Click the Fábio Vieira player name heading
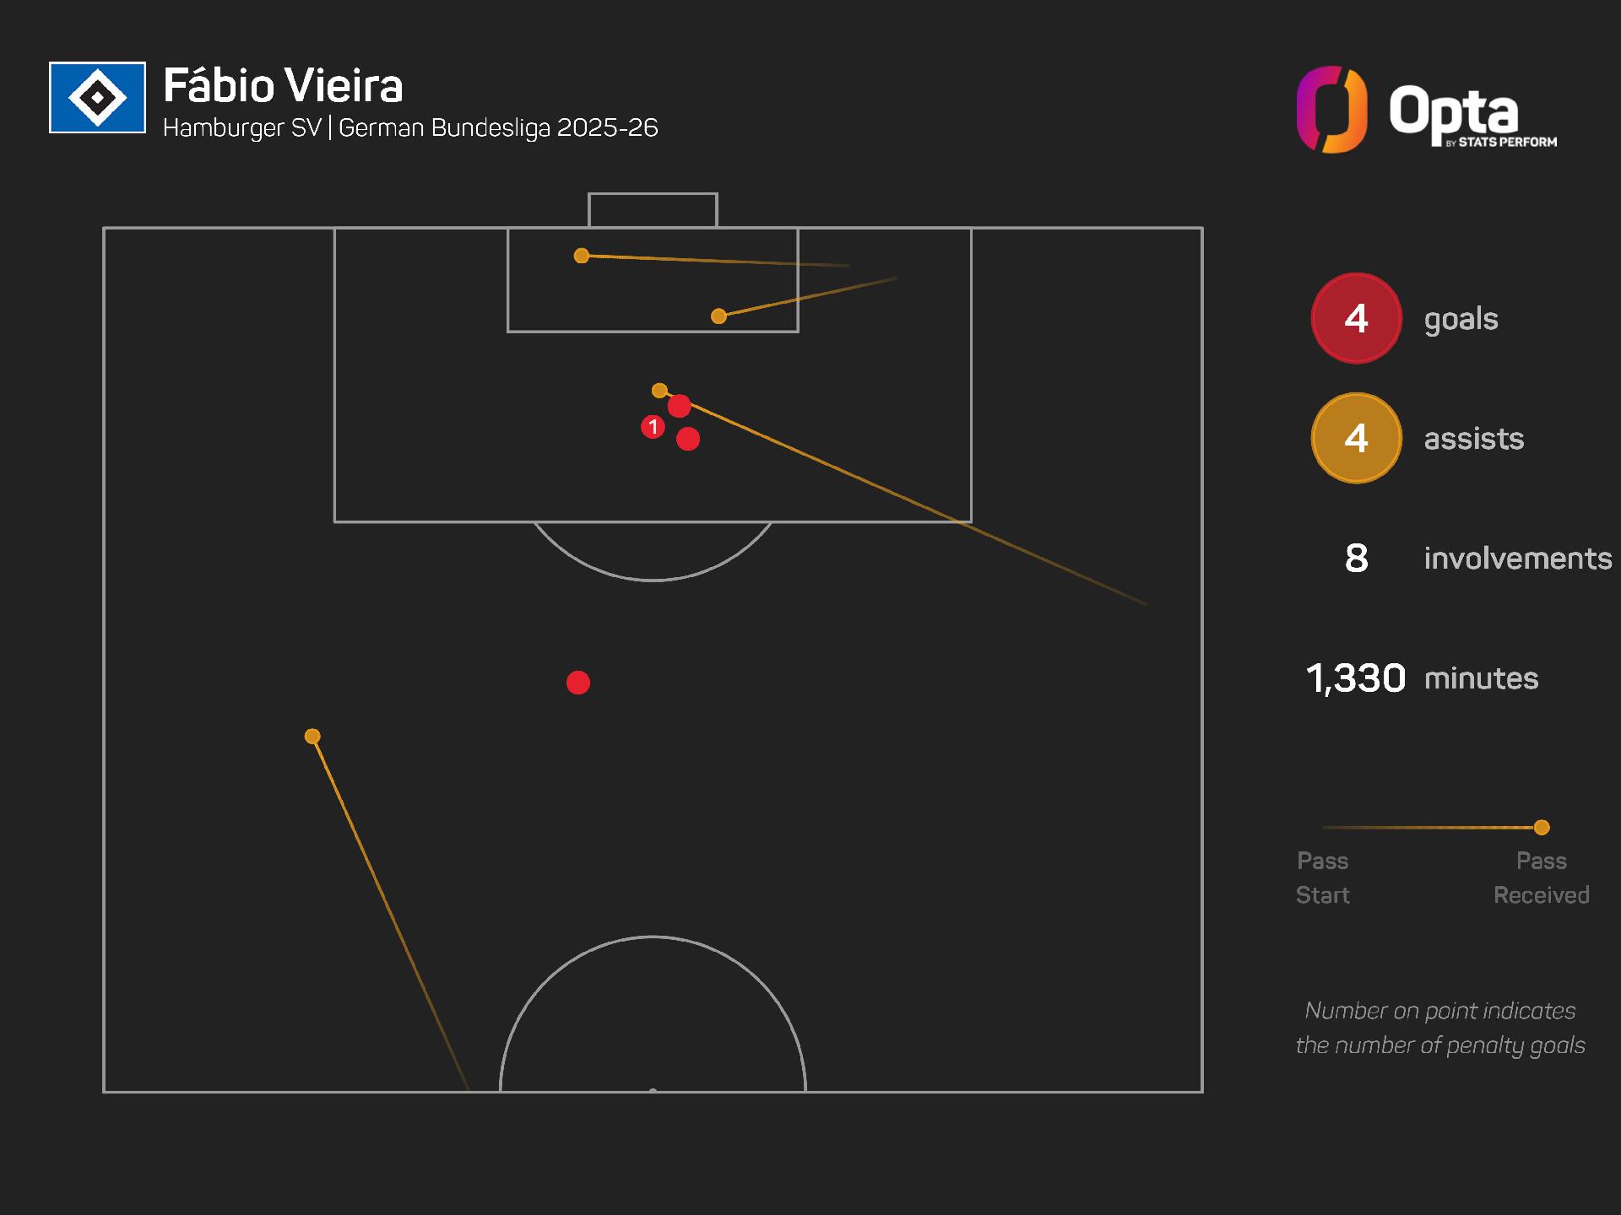Image resolution: width=1621 pixels, height=1215 pixels. pyautogui.click(x=283, y=85)
